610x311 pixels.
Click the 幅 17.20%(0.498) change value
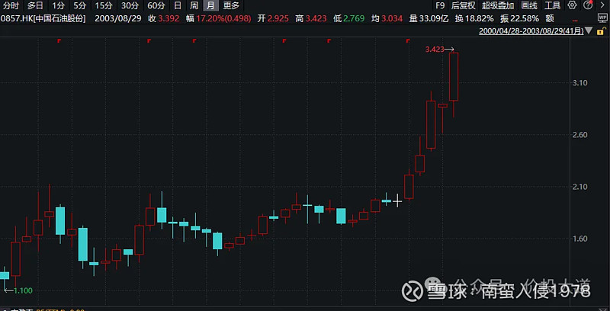click(x=219, y=18)
